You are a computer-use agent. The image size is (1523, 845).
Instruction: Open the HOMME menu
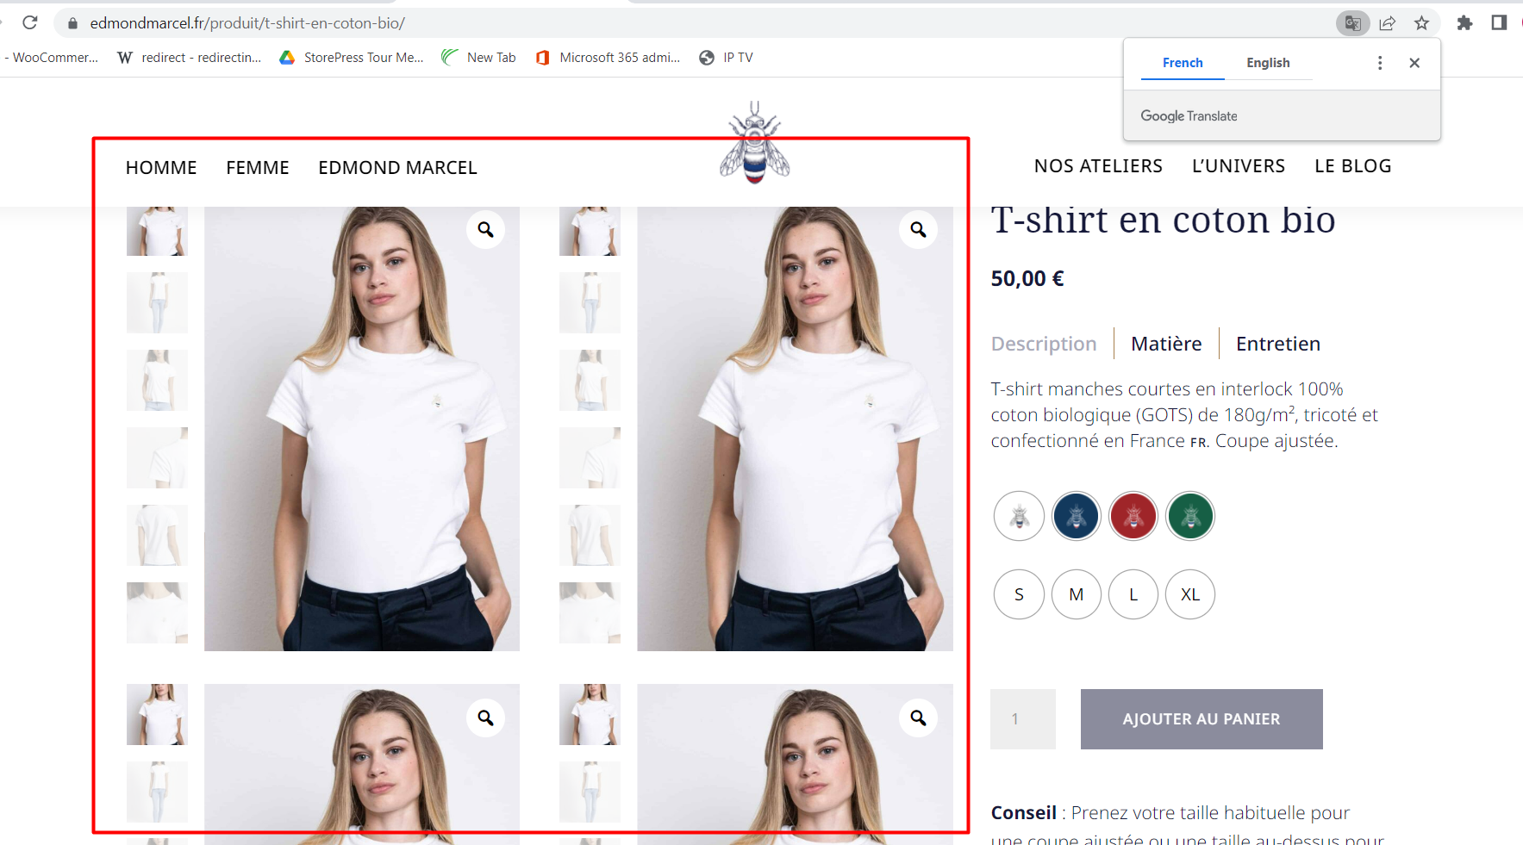pos(161,168)
